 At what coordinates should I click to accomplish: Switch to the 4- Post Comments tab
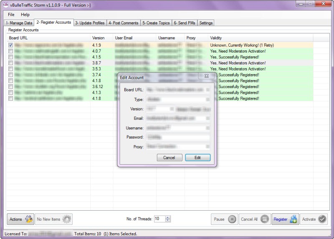124,23
